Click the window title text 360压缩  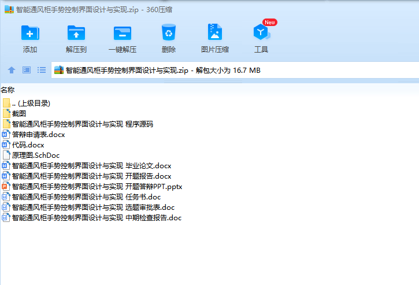[159, 10]
